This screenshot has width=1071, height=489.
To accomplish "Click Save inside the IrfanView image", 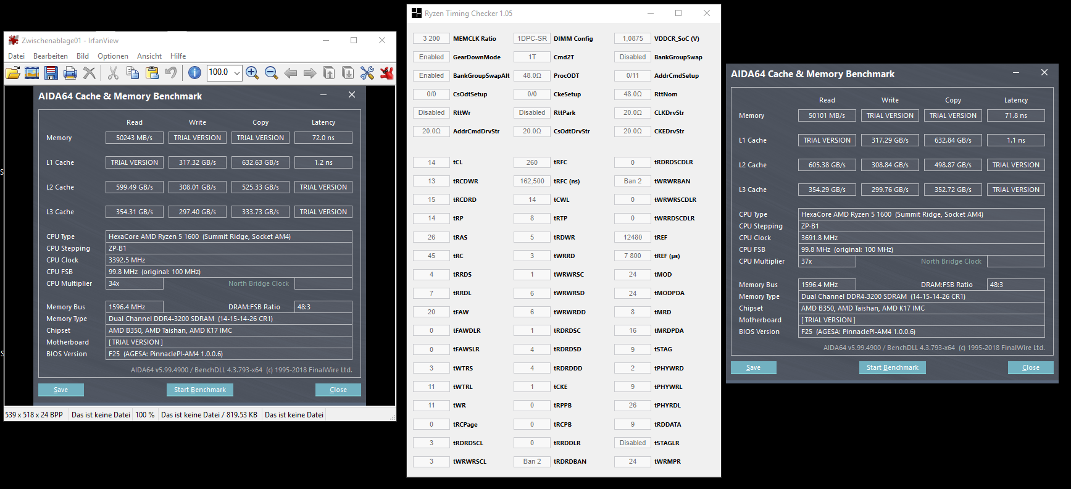I will pyautogui.click(x=61, y=390).
